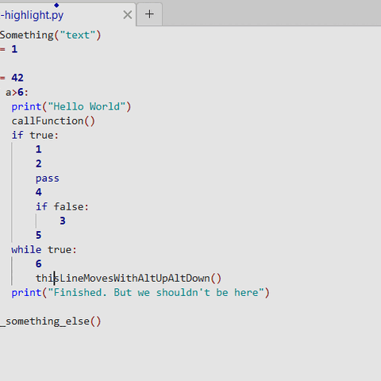Click thisLineMovesWithAltUpAltDown() call
This screenshot has height=381, width=381.
(x=129, y=279)
